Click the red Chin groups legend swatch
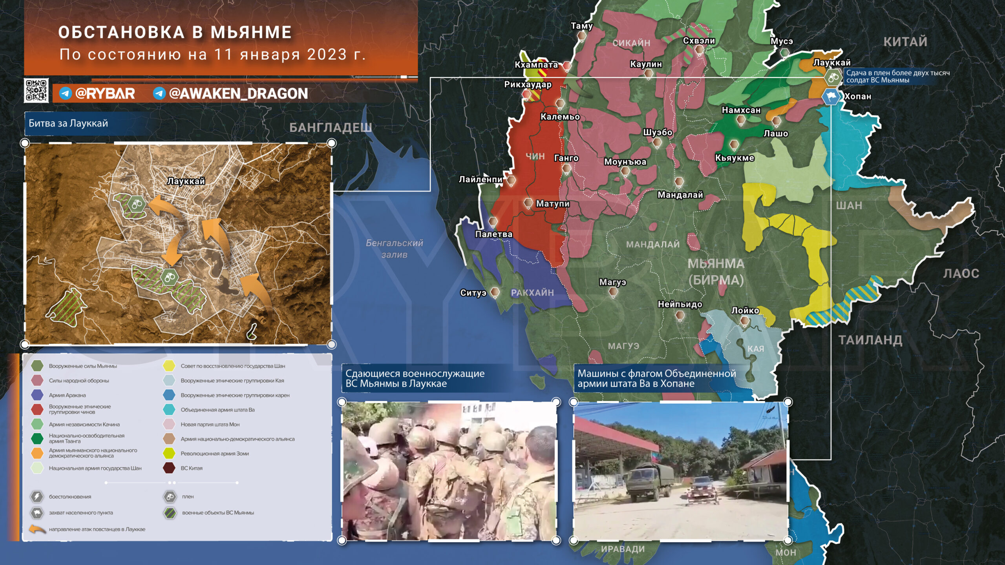The height and width of the screenshot is (565, 1005). click(x=37, y=409)
